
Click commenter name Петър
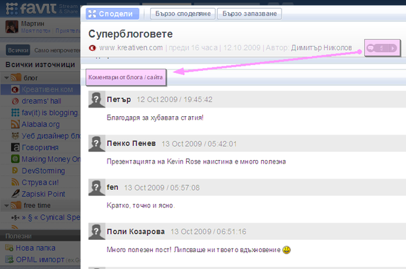point(119,99)
